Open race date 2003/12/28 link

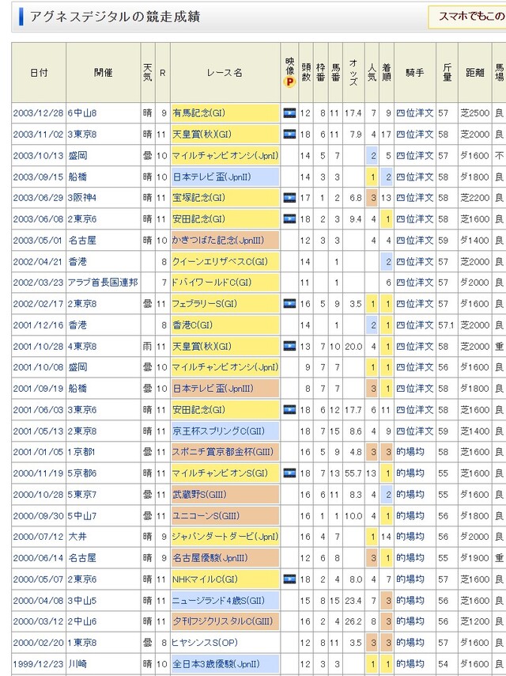(38, 113)
